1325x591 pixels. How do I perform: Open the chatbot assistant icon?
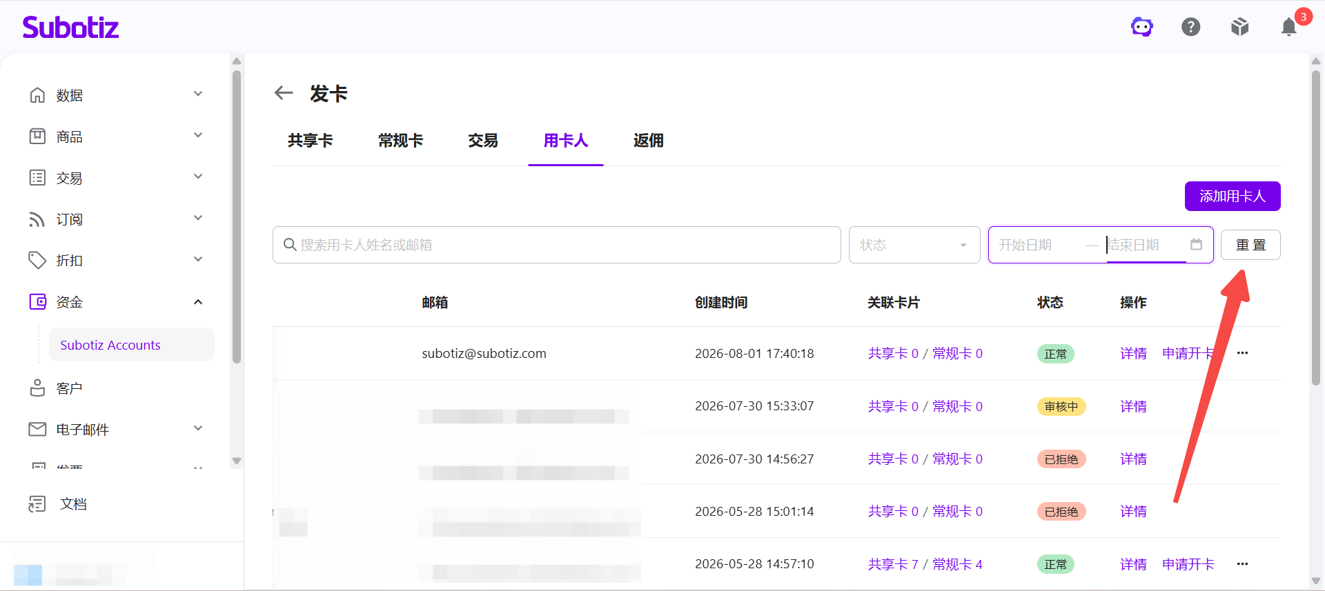coord(1142,27)
